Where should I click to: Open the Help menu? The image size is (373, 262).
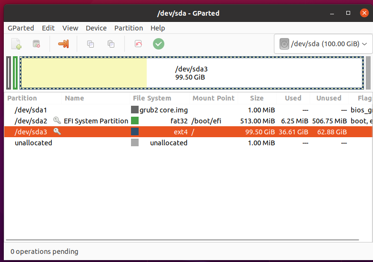(x=158, y=28)
